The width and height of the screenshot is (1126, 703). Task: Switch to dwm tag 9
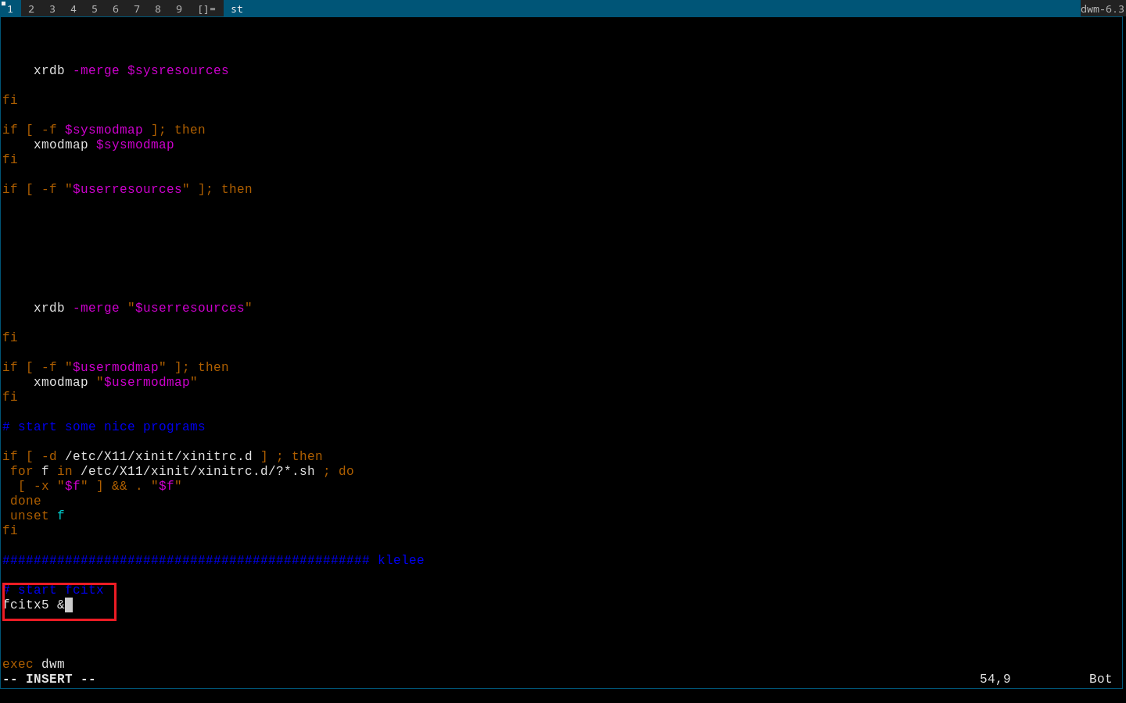point(179,9)
